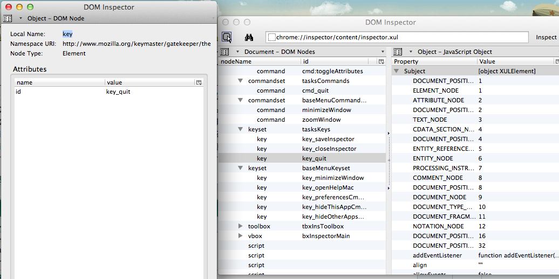Screen dimensions: 559x279
Task: Open dropdown arrow beside Object JavaScript Object
Action: point(411,52)
